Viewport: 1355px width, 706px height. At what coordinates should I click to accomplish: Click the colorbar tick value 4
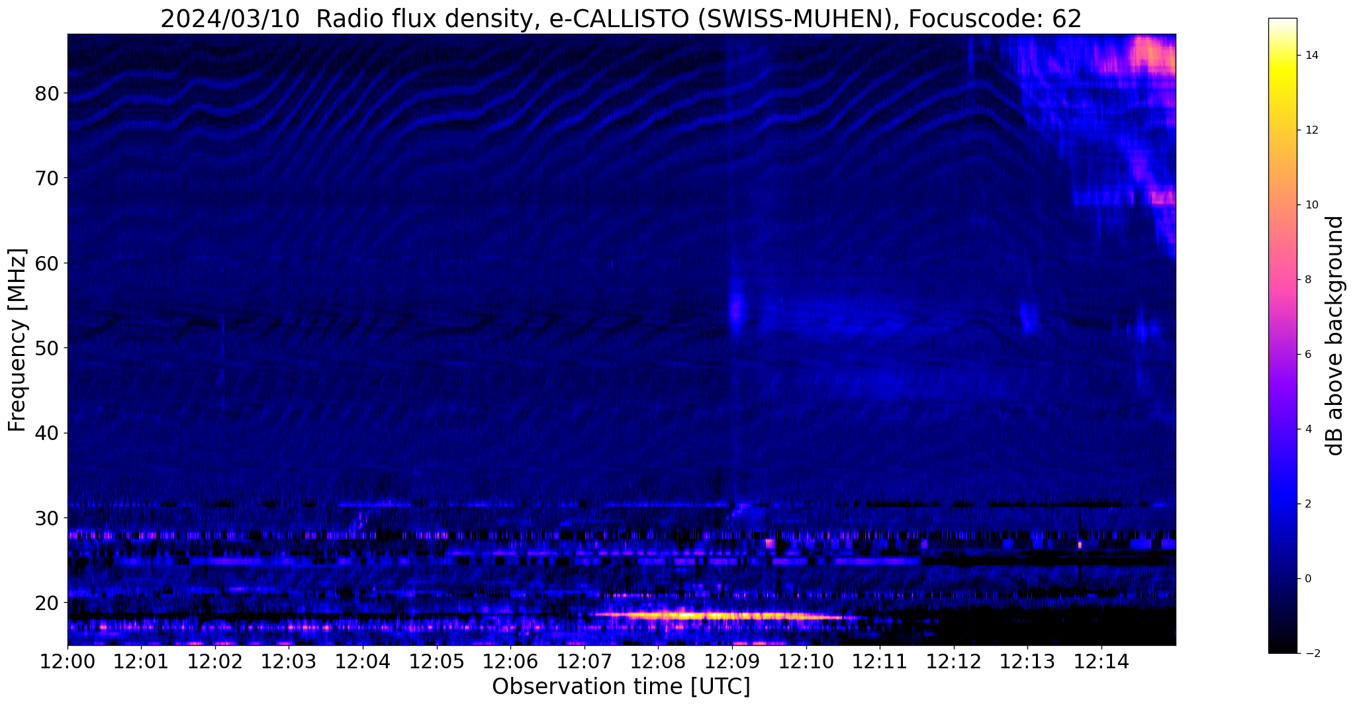1308,429
